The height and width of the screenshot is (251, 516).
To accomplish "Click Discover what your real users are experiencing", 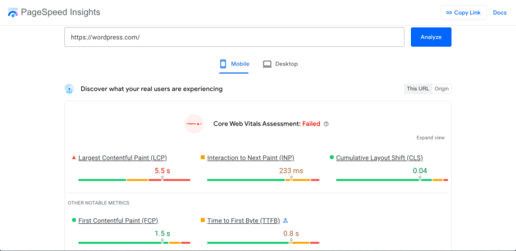I will pos(152,89).
